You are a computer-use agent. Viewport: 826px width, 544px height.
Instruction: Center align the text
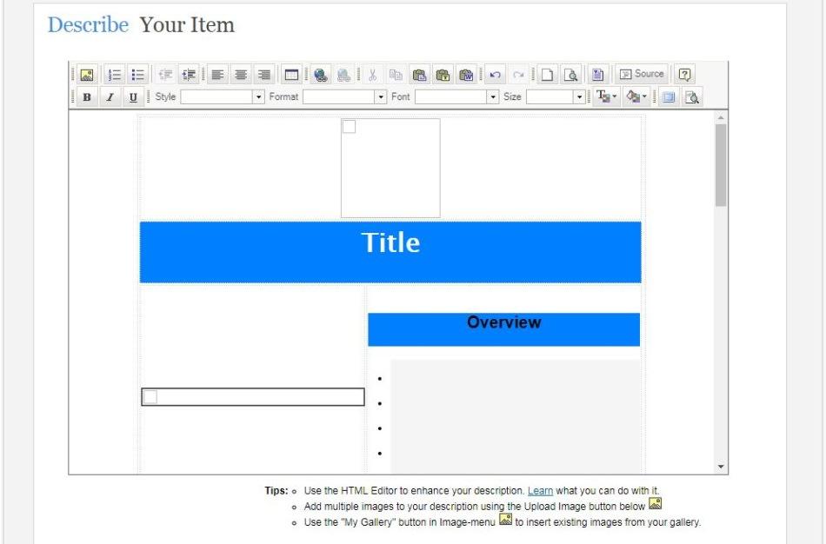(x=240, y=74)
